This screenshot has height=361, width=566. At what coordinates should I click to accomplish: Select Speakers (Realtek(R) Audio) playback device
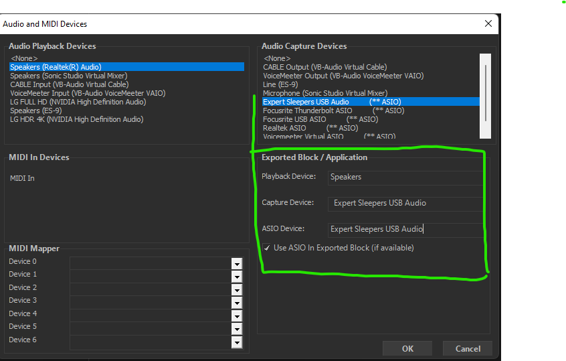tap(126, 67)
